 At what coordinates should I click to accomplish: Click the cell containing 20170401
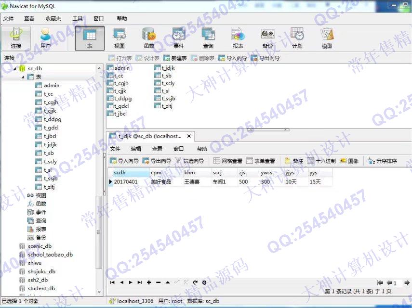point(131,181)
